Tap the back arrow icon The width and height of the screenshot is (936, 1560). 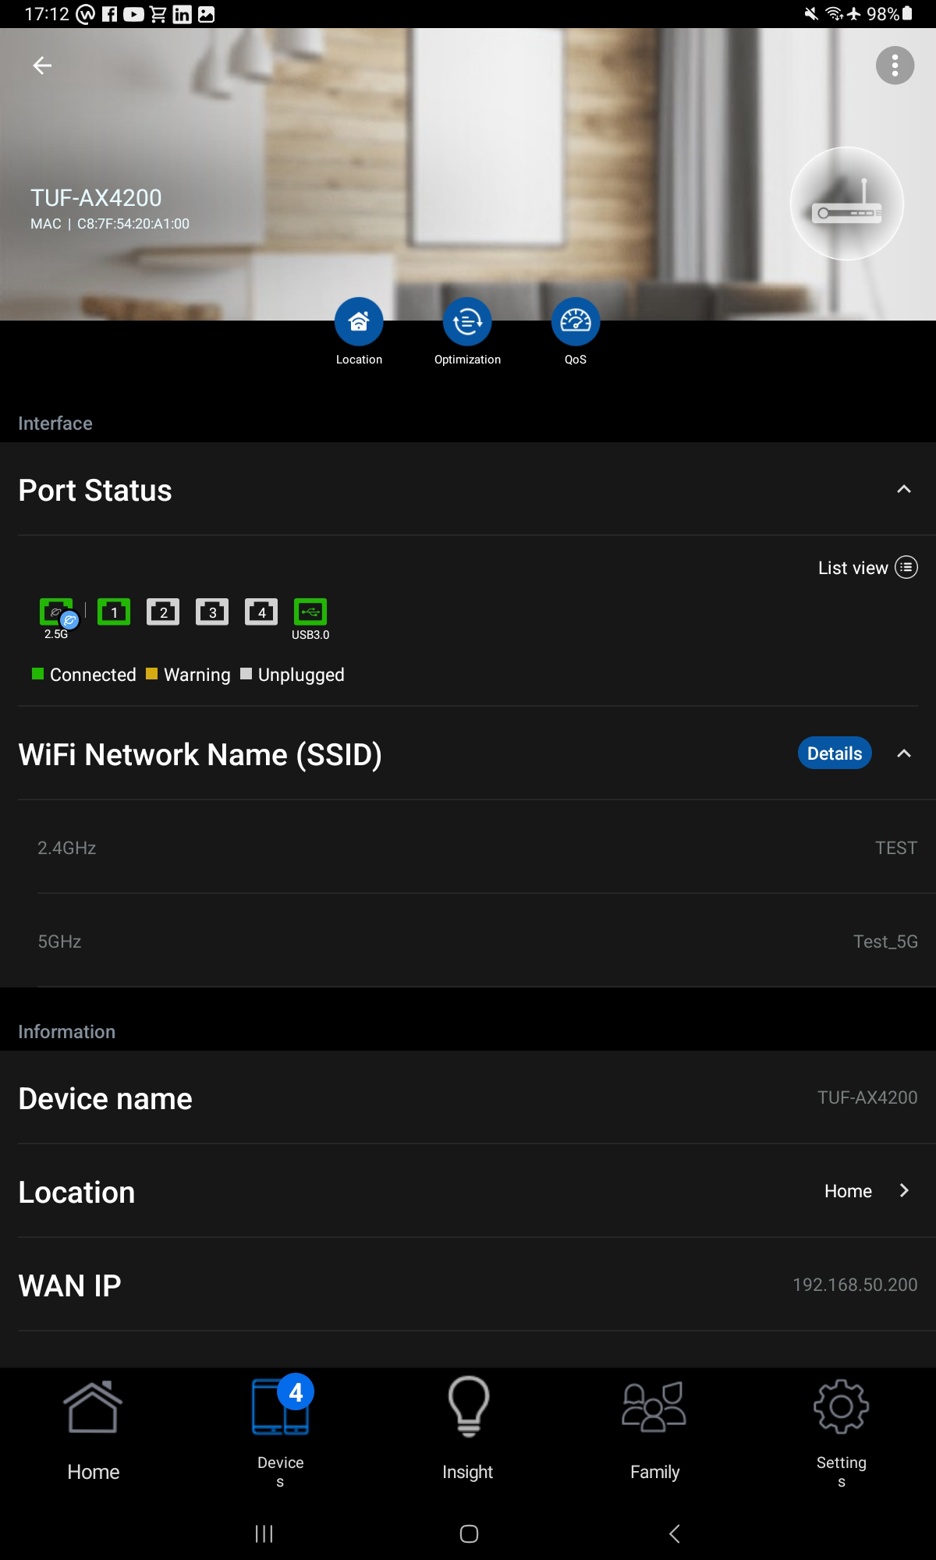42,66
